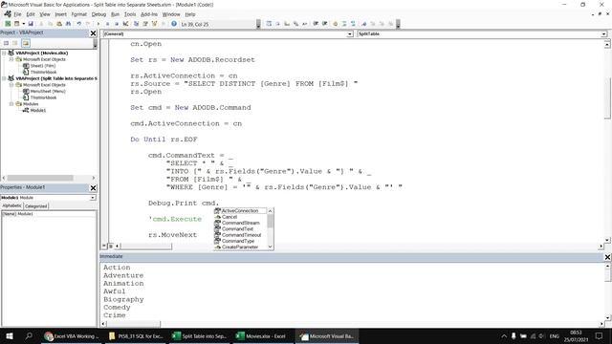Save the project with the floppy icon

tap(31, 24)
